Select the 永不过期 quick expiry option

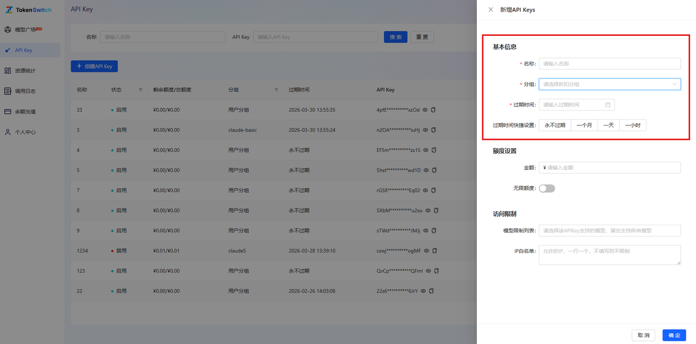pyautogui.click(x=555, y=125)
